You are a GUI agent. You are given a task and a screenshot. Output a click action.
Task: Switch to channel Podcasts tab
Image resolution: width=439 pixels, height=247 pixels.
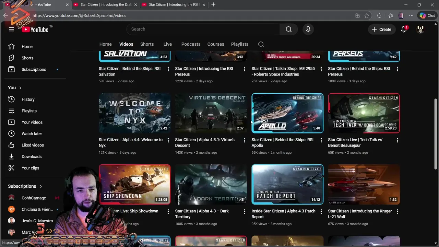(191, 44)
